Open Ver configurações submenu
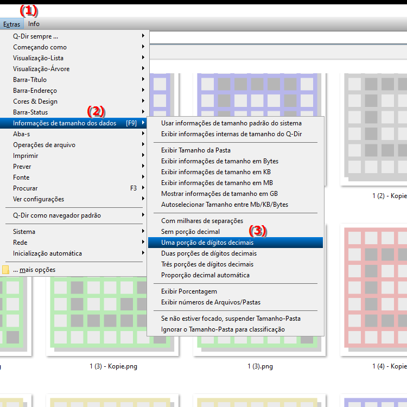Screen dimensions: 407x407 (x=73, y=199)
